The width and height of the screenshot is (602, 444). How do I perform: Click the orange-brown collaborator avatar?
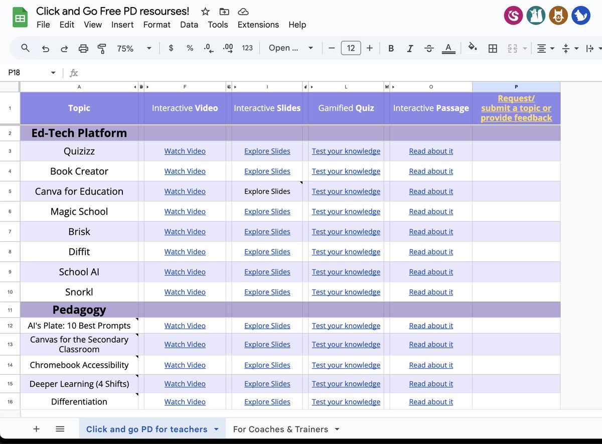tap(558, 16)
